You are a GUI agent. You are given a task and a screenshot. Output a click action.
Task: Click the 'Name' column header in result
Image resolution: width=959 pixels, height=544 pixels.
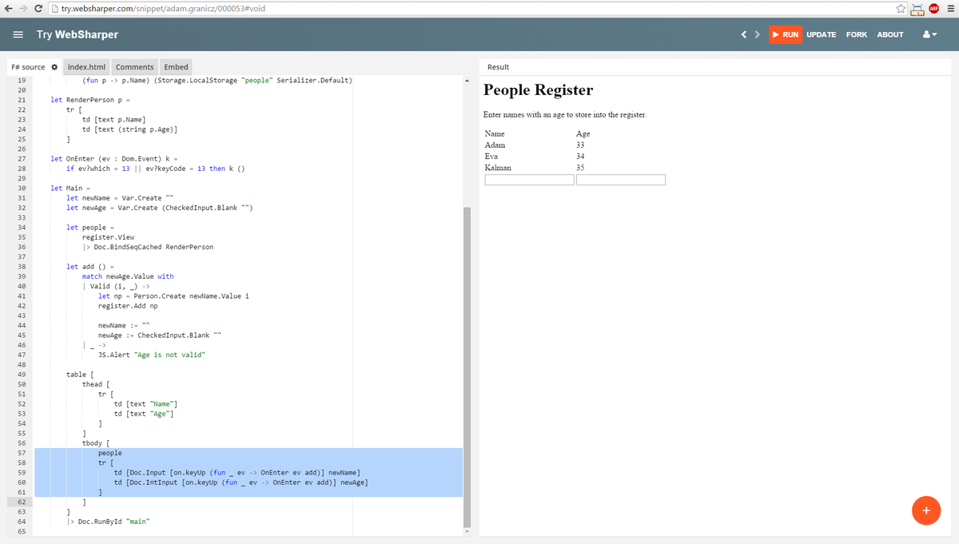(x=495, y=133)
